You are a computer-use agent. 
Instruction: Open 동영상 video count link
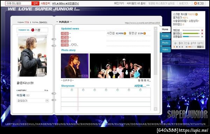[136, 33]
